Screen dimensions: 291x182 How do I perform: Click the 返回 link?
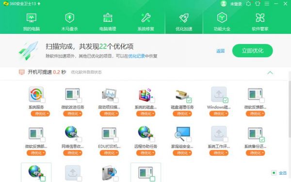click(221, 51)
